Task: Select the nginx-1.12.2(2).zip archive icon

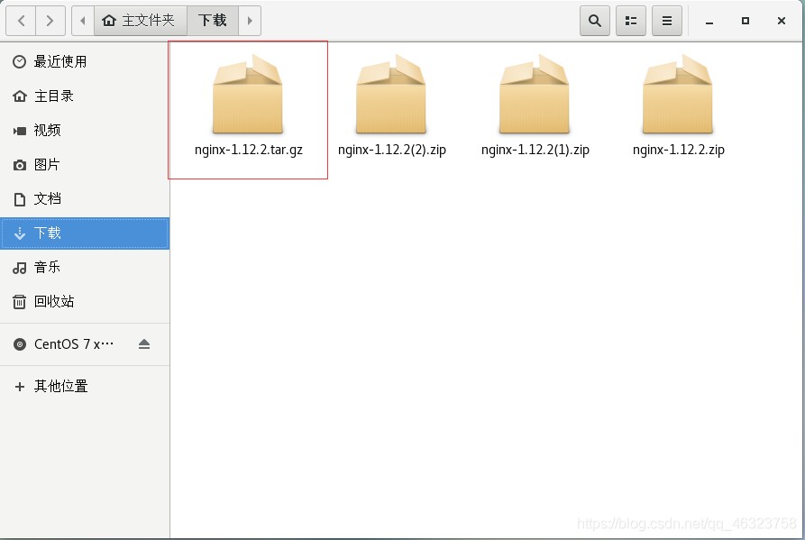Action: [391, 94]
